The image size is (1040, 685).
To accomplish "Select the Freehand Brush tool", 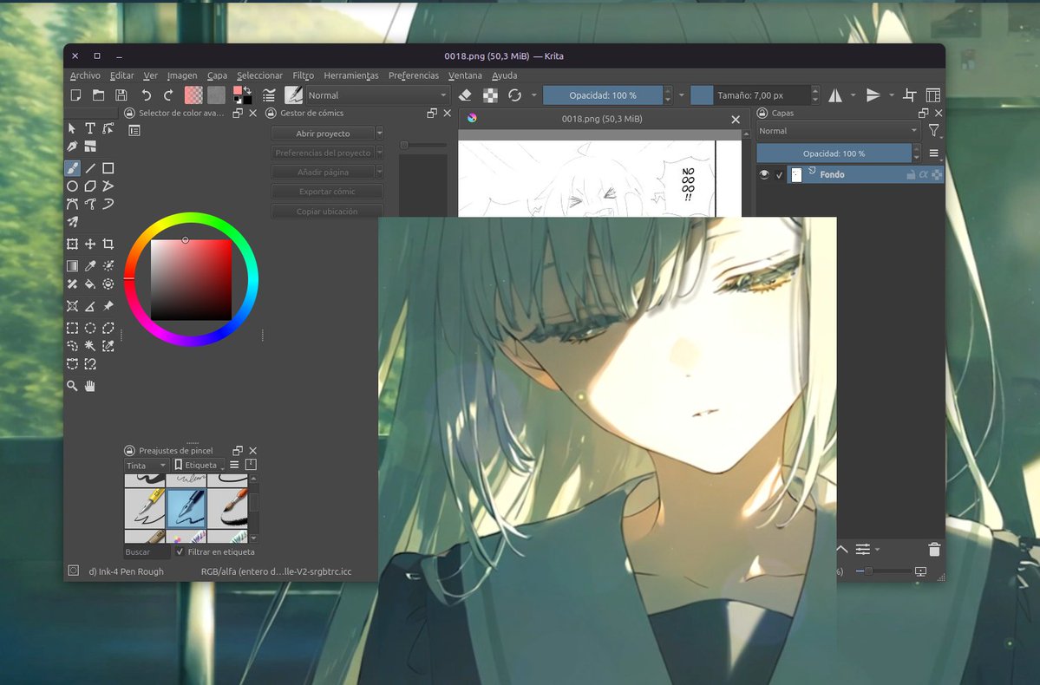I will [72, 168].
